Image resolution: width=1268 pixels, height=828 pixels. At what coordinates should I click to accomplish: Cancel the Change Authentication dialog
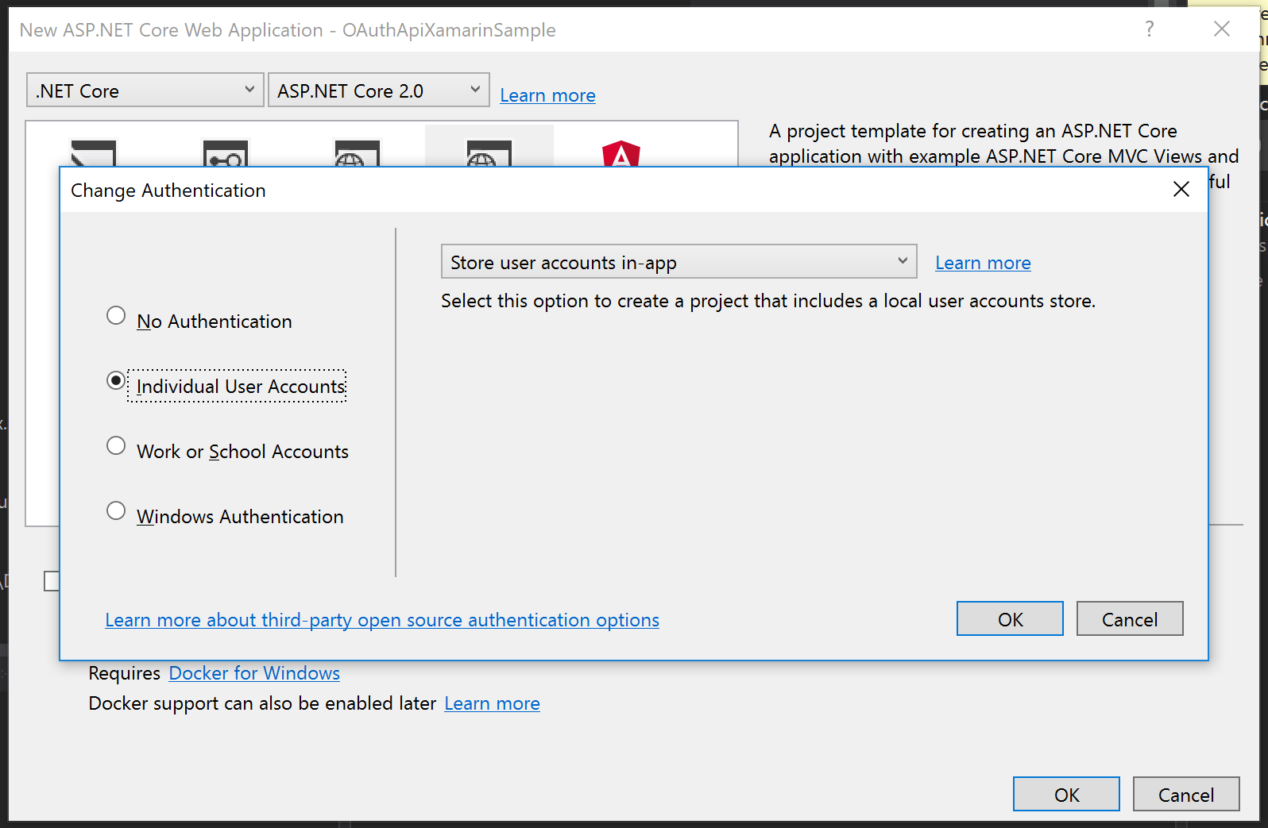pos(1130,619)
